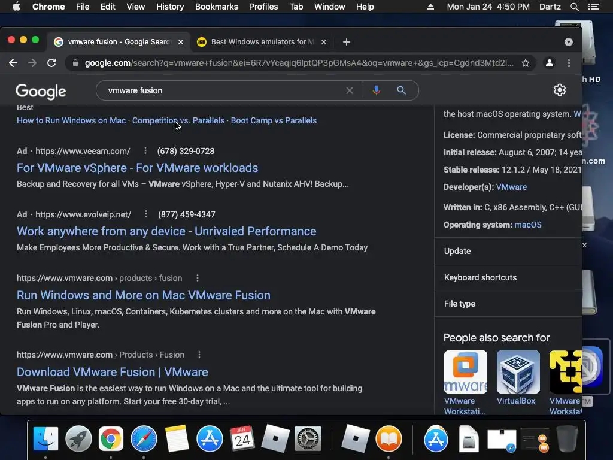Click the macOS operating system link

click(528, 225)
